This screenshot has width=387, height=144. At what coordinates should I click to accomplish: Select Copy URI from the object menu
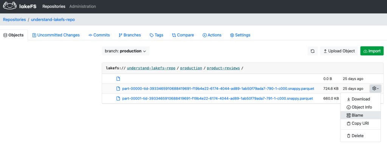(x=361, y=123)
